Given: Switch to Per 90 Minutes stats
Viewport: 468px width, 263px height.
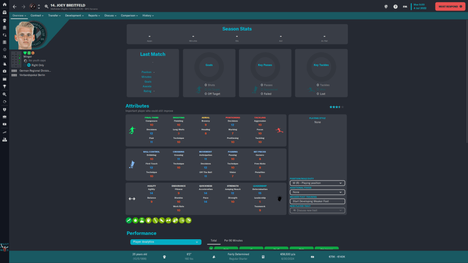Looking at the screenshot, I should (x=233, y=240).
